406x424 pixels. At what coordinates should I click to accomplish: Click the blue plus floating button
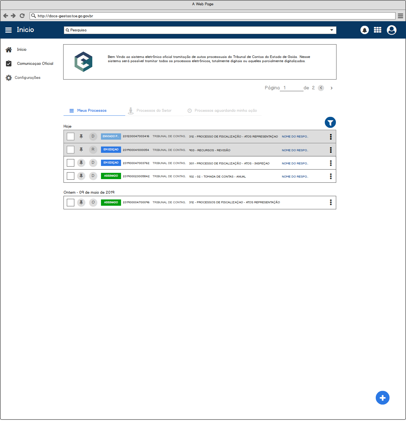[x=382, y=398]
